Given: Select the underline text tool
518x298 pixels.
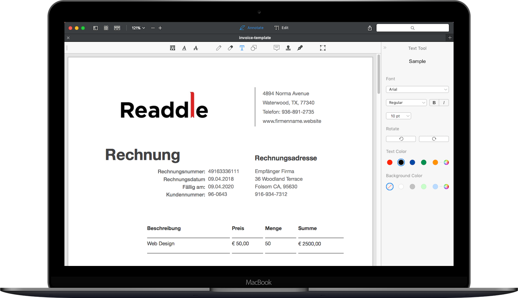Looking at the screenshot, I should 184,48.
